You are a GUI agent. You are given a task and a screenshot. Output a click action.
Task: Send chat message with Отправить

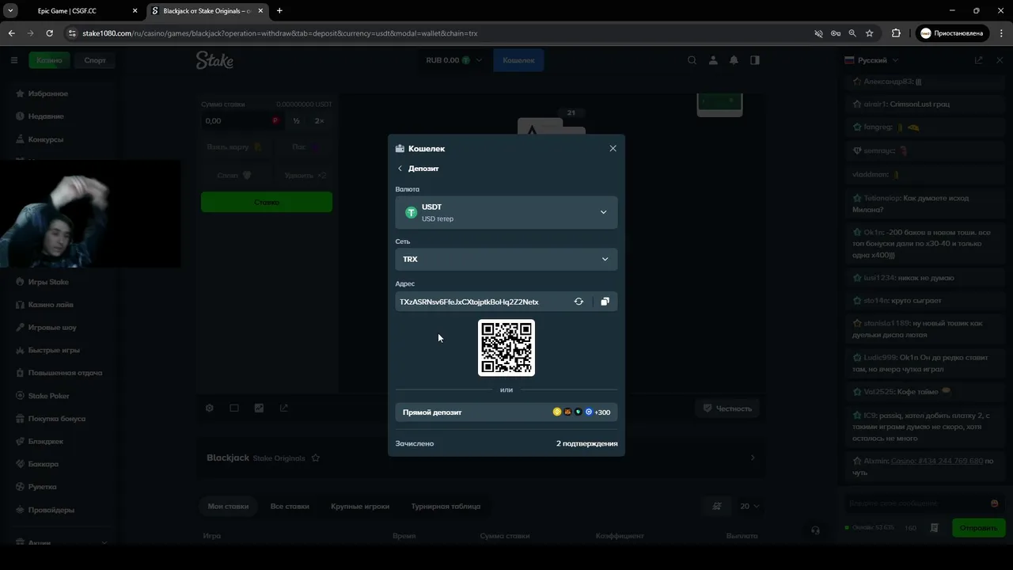[978, 527]
